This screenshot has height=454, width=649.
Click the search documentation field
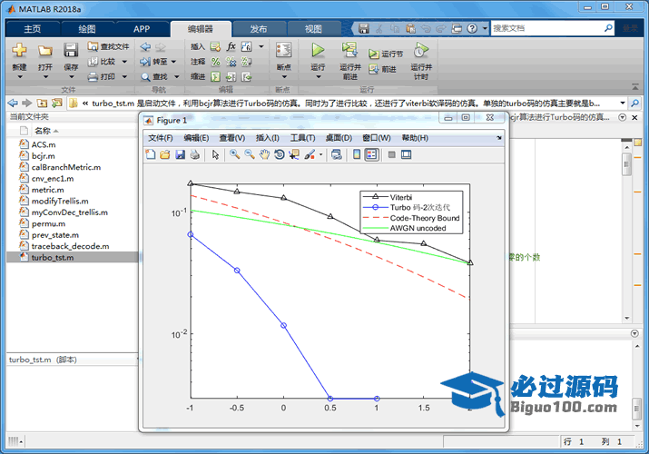(x=546, y=28)
